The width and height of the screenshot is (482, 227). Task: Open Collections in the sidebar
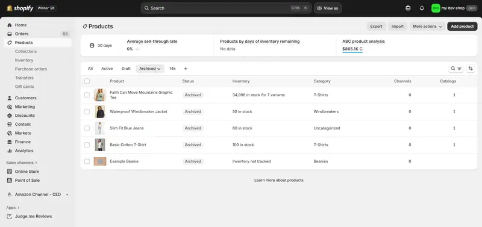(26, 51)
